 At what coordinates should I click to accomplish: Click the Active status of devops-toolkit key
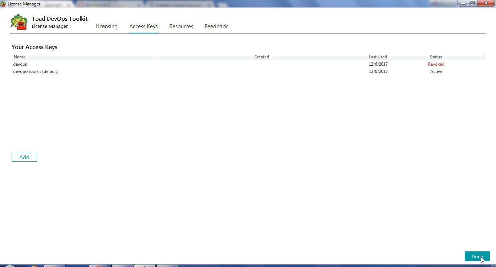coord(436,71)
